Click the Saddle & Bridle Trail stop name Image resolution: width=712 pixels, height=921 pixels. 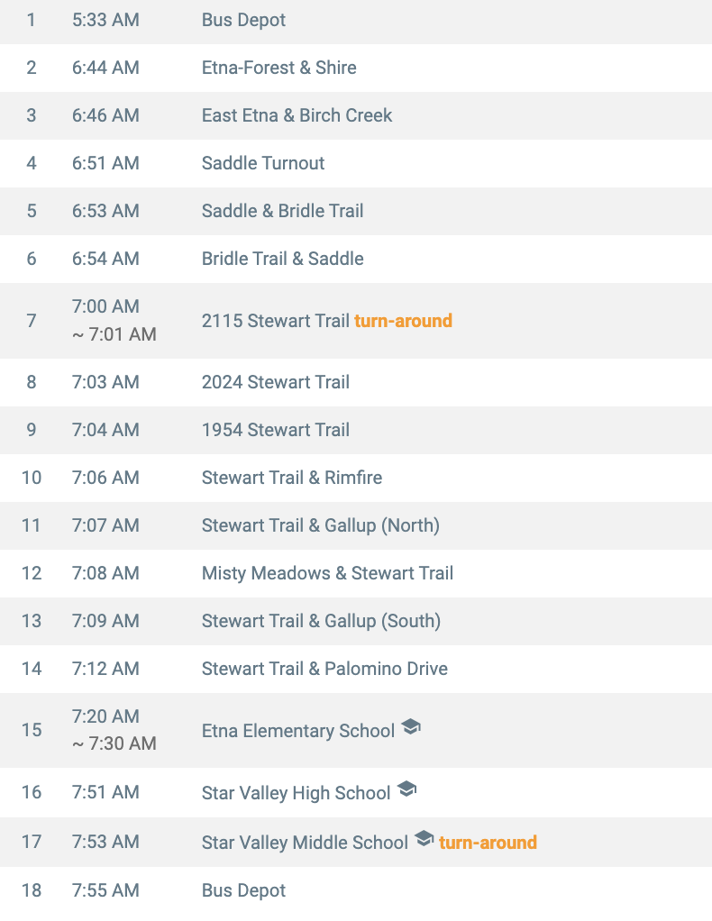(x=282, y=211)
